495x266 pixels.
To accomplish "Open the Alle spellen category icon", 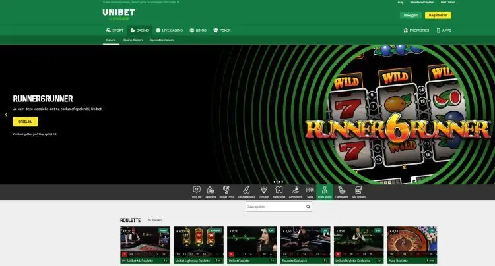I will (358, 190).
